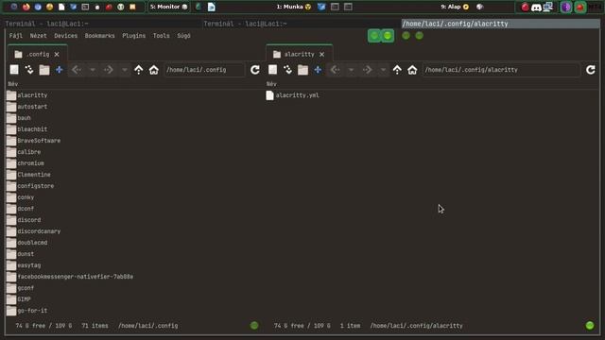Go to home folder in left panel
Viewport: 605px width, 340px height.
coord(153,70)
